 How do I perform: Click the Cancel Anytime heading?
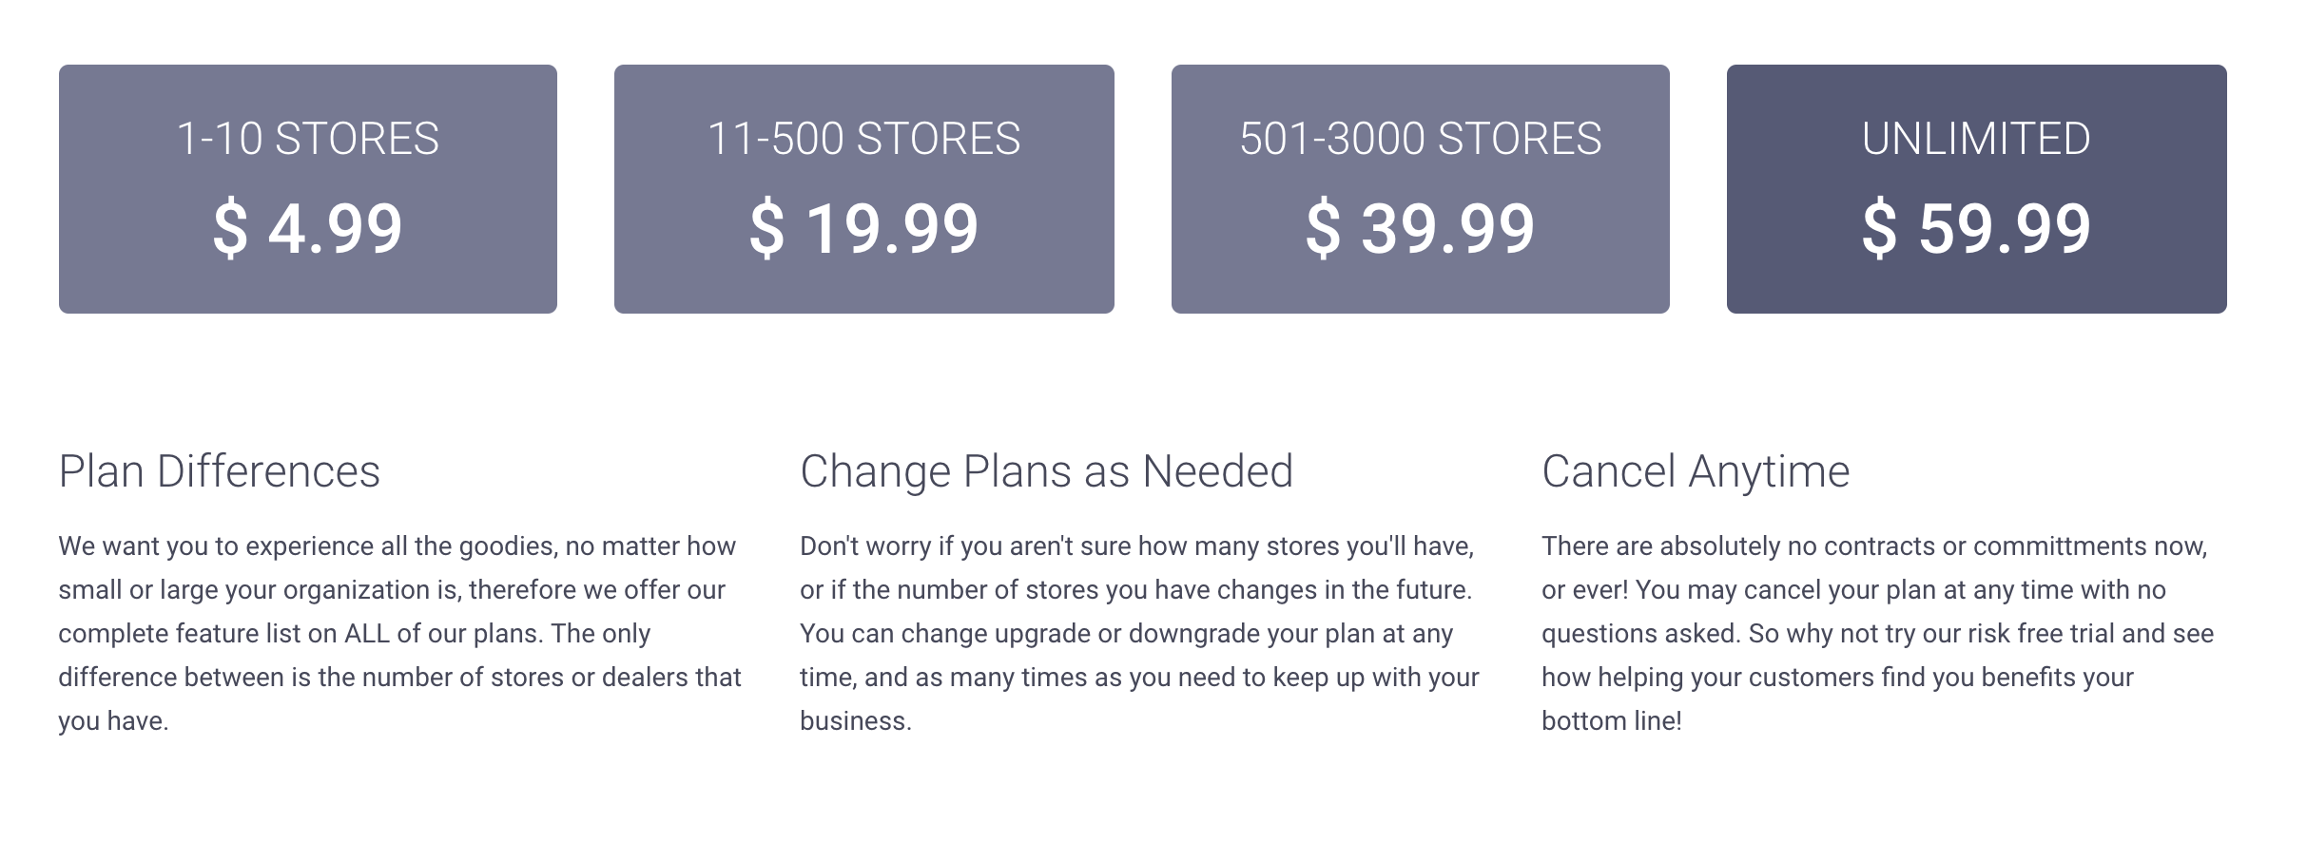1696,471
